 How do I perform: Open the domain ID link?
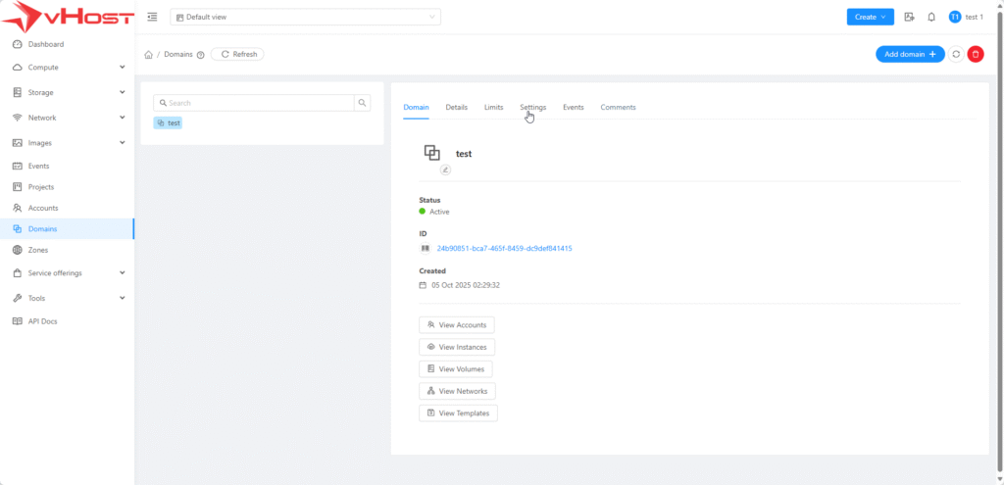tap(504, 249)
